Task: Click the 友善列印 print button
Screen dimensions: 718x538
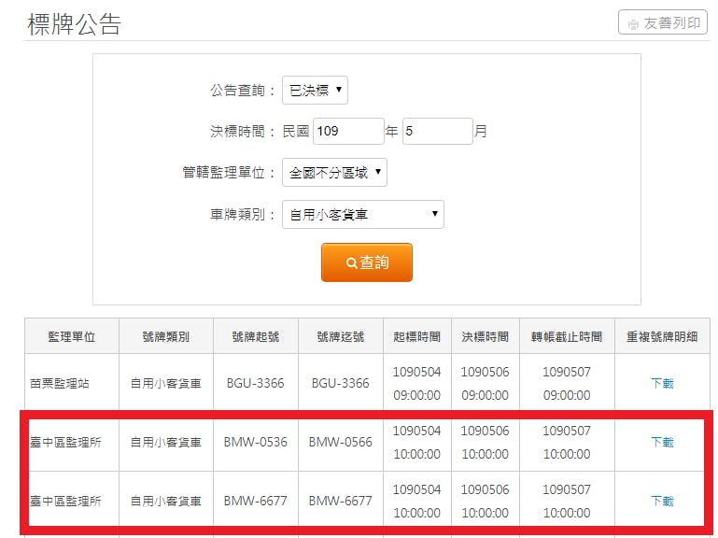Action: coord(663,22)
